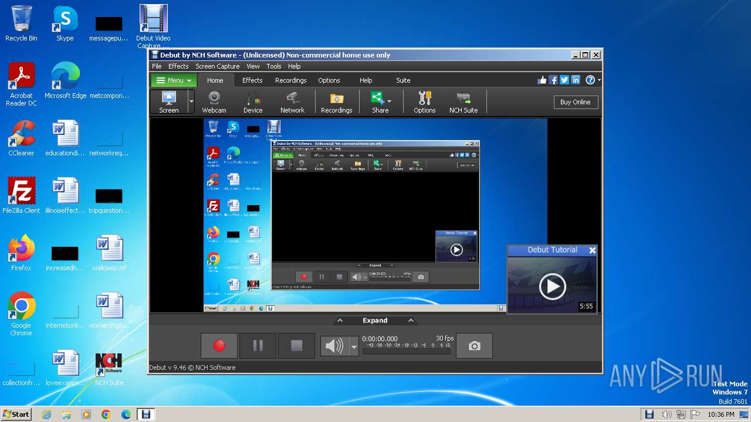Open the audio options dropdown arrow
Image resolution: width=751 pixels, height=422 pixels.
(x=353, y=346)
